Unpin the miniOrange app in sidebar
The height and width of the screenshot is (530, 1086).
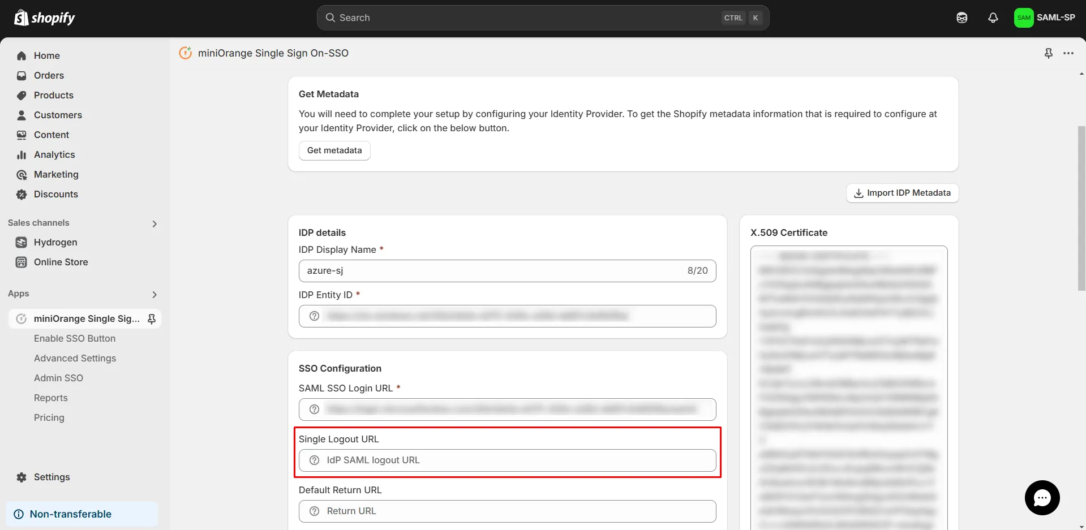point(152,318)
